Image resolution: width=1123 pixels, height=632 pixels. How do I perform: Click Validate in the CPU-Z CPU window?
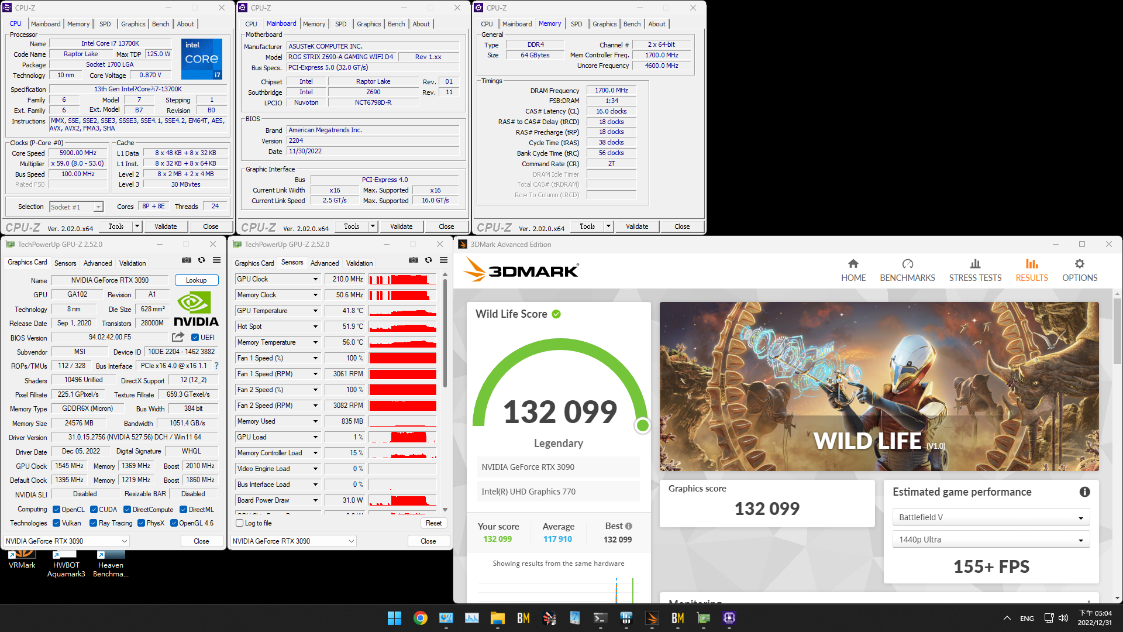tap(166, 226)
